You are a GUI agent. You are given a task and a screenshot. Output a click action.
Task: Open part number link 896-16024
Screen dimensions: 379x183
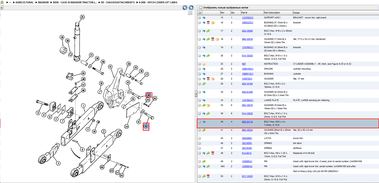click(247, 130)
